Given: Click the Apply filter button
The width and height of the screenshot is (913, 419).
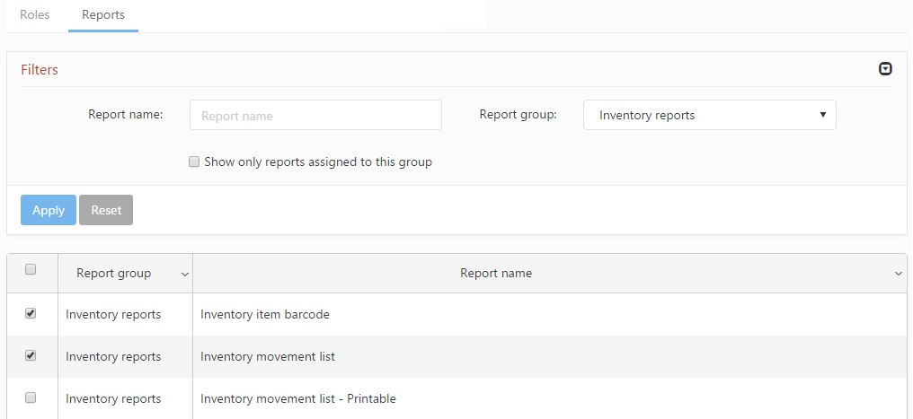Looking at the screenshot, I should click(x=49, y=210).
